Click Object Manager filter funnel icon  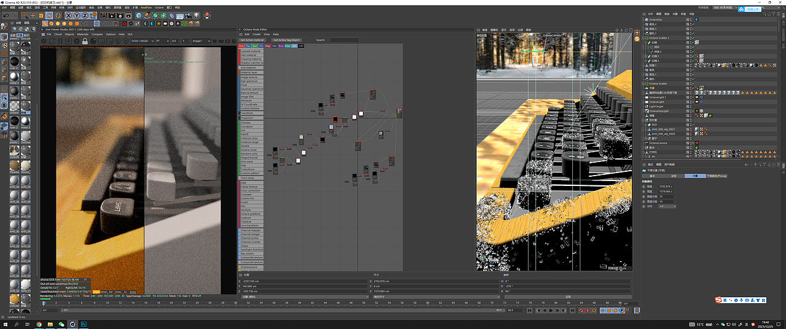click(x=774, y=14)
